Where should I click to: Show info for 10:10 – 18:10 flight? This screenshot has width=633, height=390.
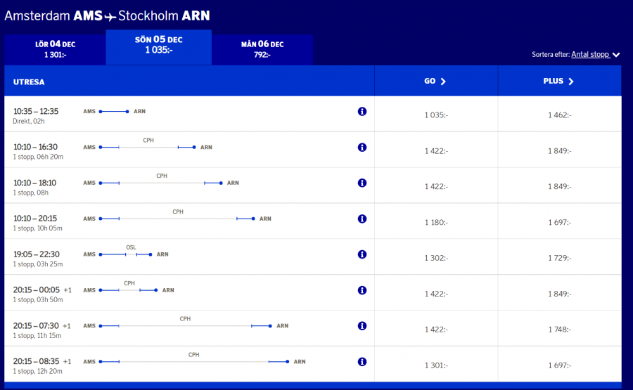362,183
